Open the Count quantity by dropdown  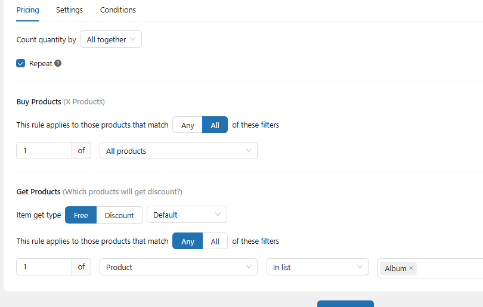(x=111, y=39)
